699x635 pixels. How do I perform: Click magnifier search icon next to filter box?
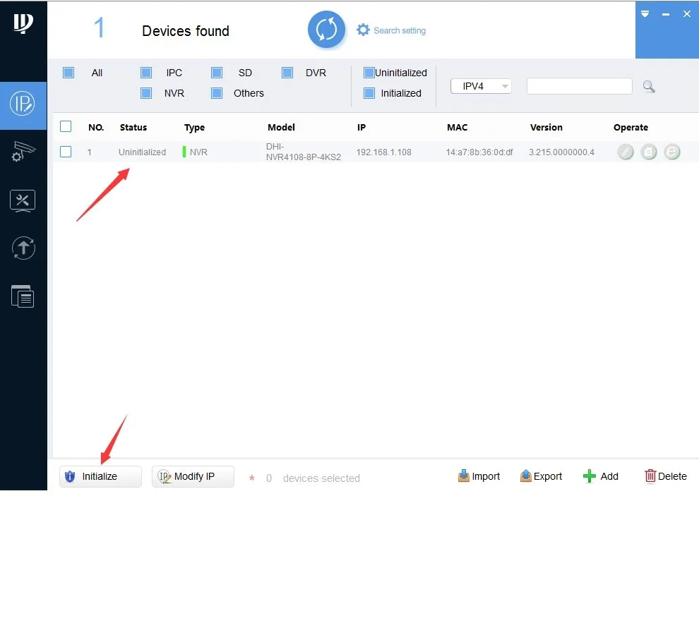(649, 87)
